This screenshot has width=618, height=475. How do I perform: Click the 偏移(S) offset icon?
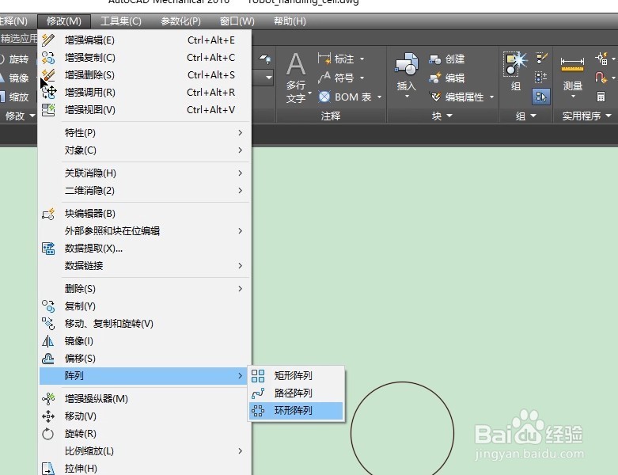(x=48, y=359)
